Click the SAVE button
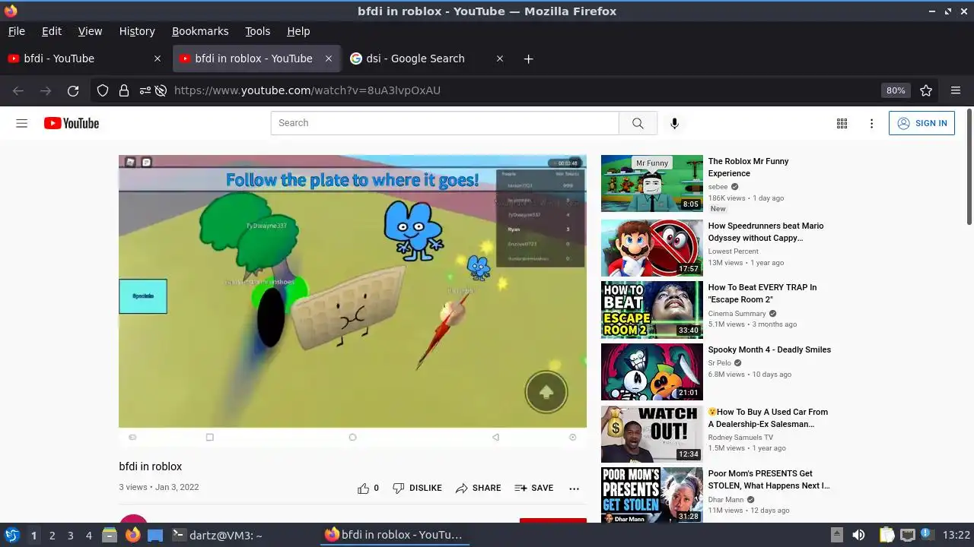Screen dimensions: 974x547 coord(533,488)
